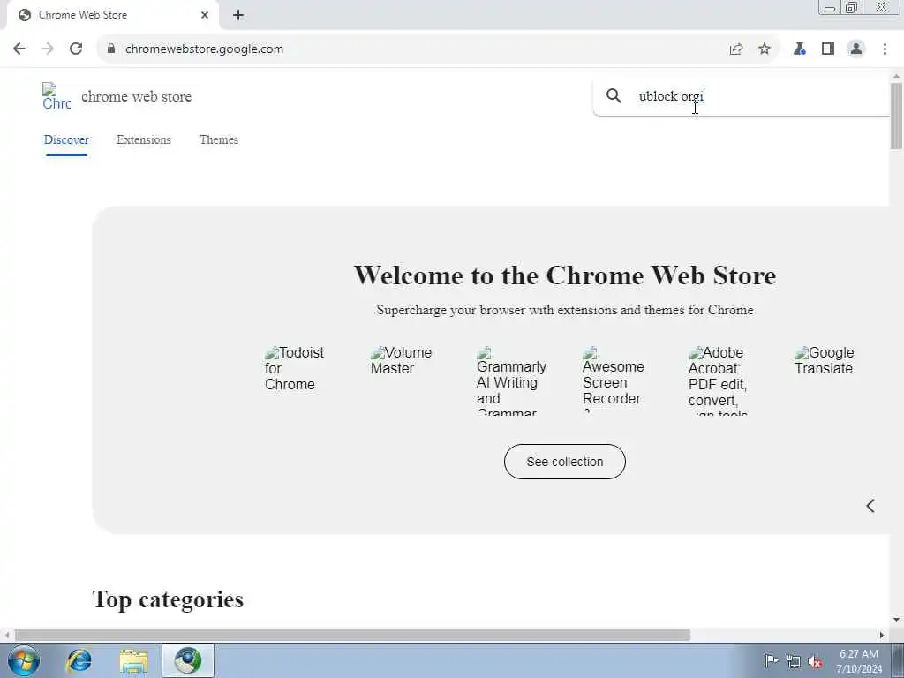Click the Chrome Web Store logo image
The height and width of the screenshot is (678, 904).
click(x=56, y=96)
